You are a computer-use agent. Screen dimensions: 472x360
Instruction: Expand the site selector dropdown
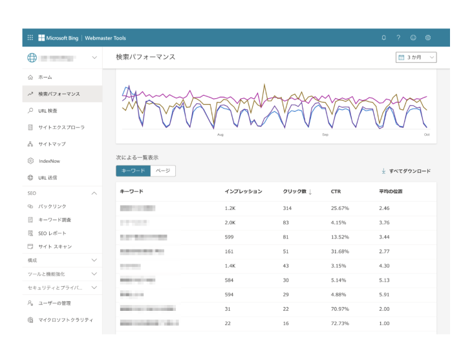pyautogui.click(x=94, y=58)
